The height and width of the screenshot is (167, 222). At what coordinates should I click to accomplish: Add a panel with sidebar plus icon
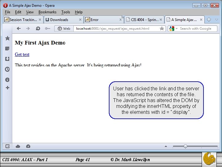tap(7, 88)
